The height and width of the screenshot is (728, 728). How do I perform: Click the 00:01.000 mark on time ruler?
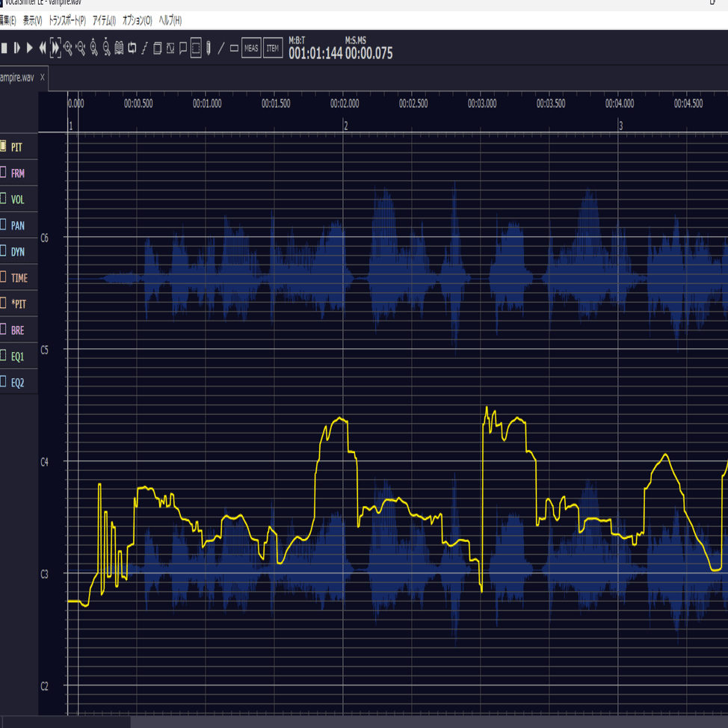tap(207, 104)
